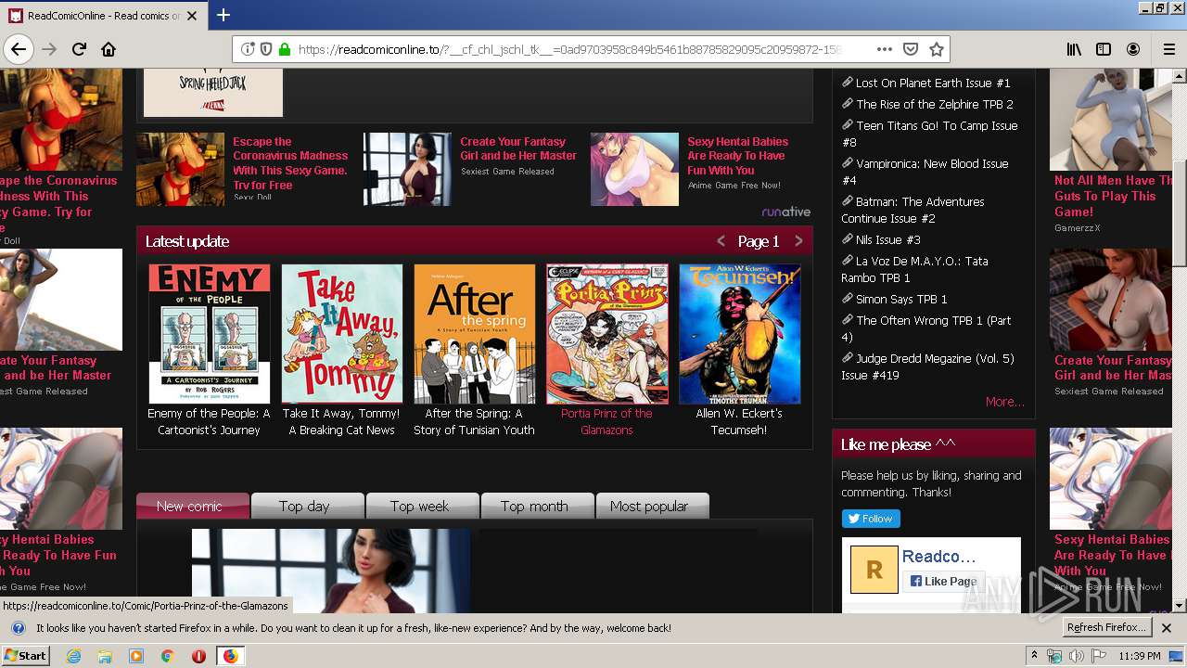Switch to the Top month tab
Image resolution: width=1187 pixels, height=668 pixels.
point(538,506)
